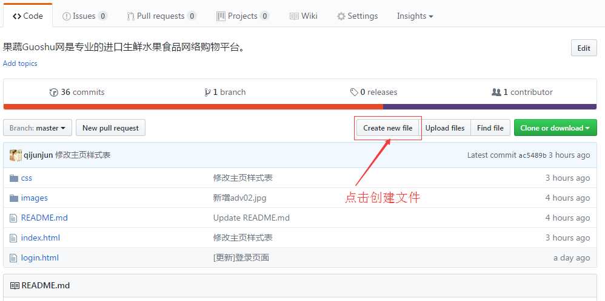Click the index.html file icon
605x301 pixels.
(x=13, y=238)
